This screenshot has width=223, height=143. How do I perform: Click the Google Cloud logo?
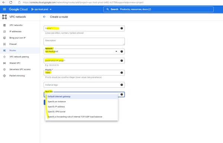(18, 9)
